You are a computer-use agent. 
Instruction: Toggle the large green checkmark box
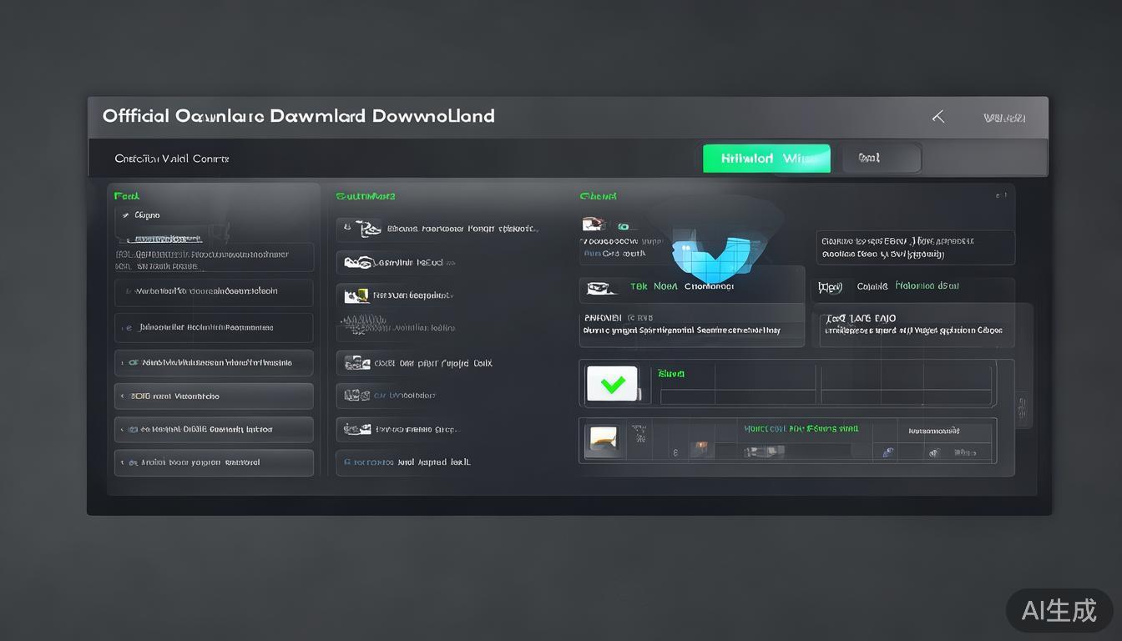point(612,385)
